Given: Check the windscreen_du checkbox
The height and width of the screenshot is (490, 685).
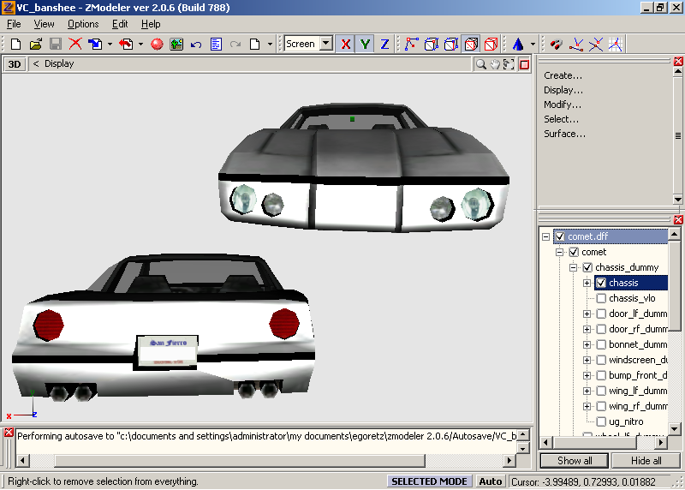Looking at the screenshot, I should [x=601, y=360].
